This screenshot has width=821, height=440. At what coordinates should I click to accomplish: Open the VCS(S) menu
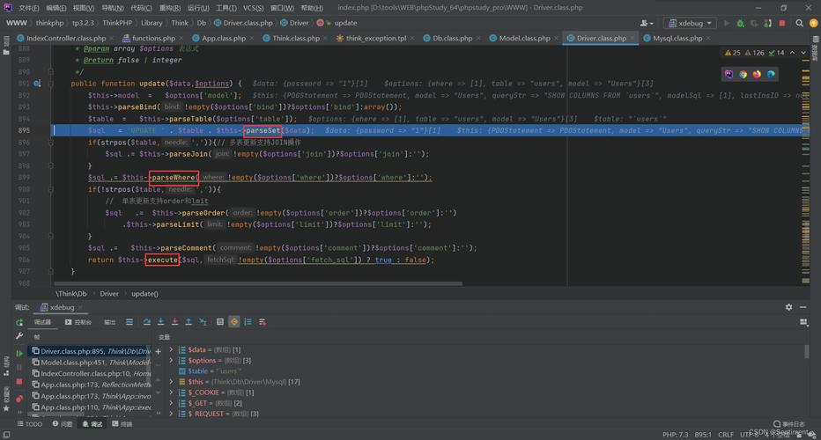[253, 8]
